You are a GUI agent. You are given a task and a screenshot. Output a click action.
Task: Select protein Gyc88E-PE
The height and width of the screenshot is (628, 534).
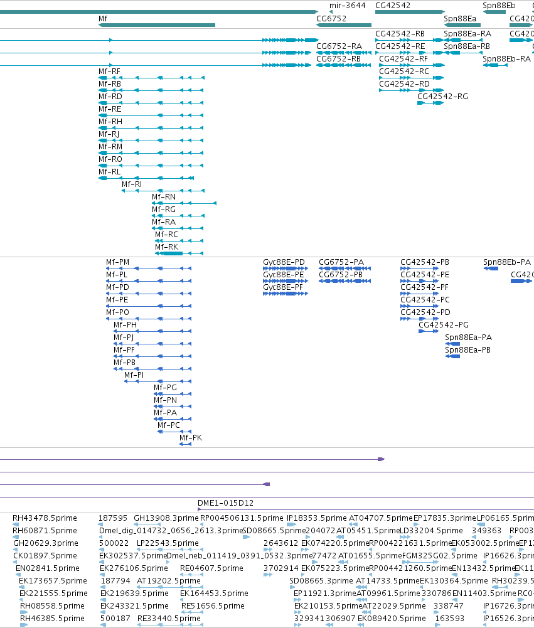point(284,274)
